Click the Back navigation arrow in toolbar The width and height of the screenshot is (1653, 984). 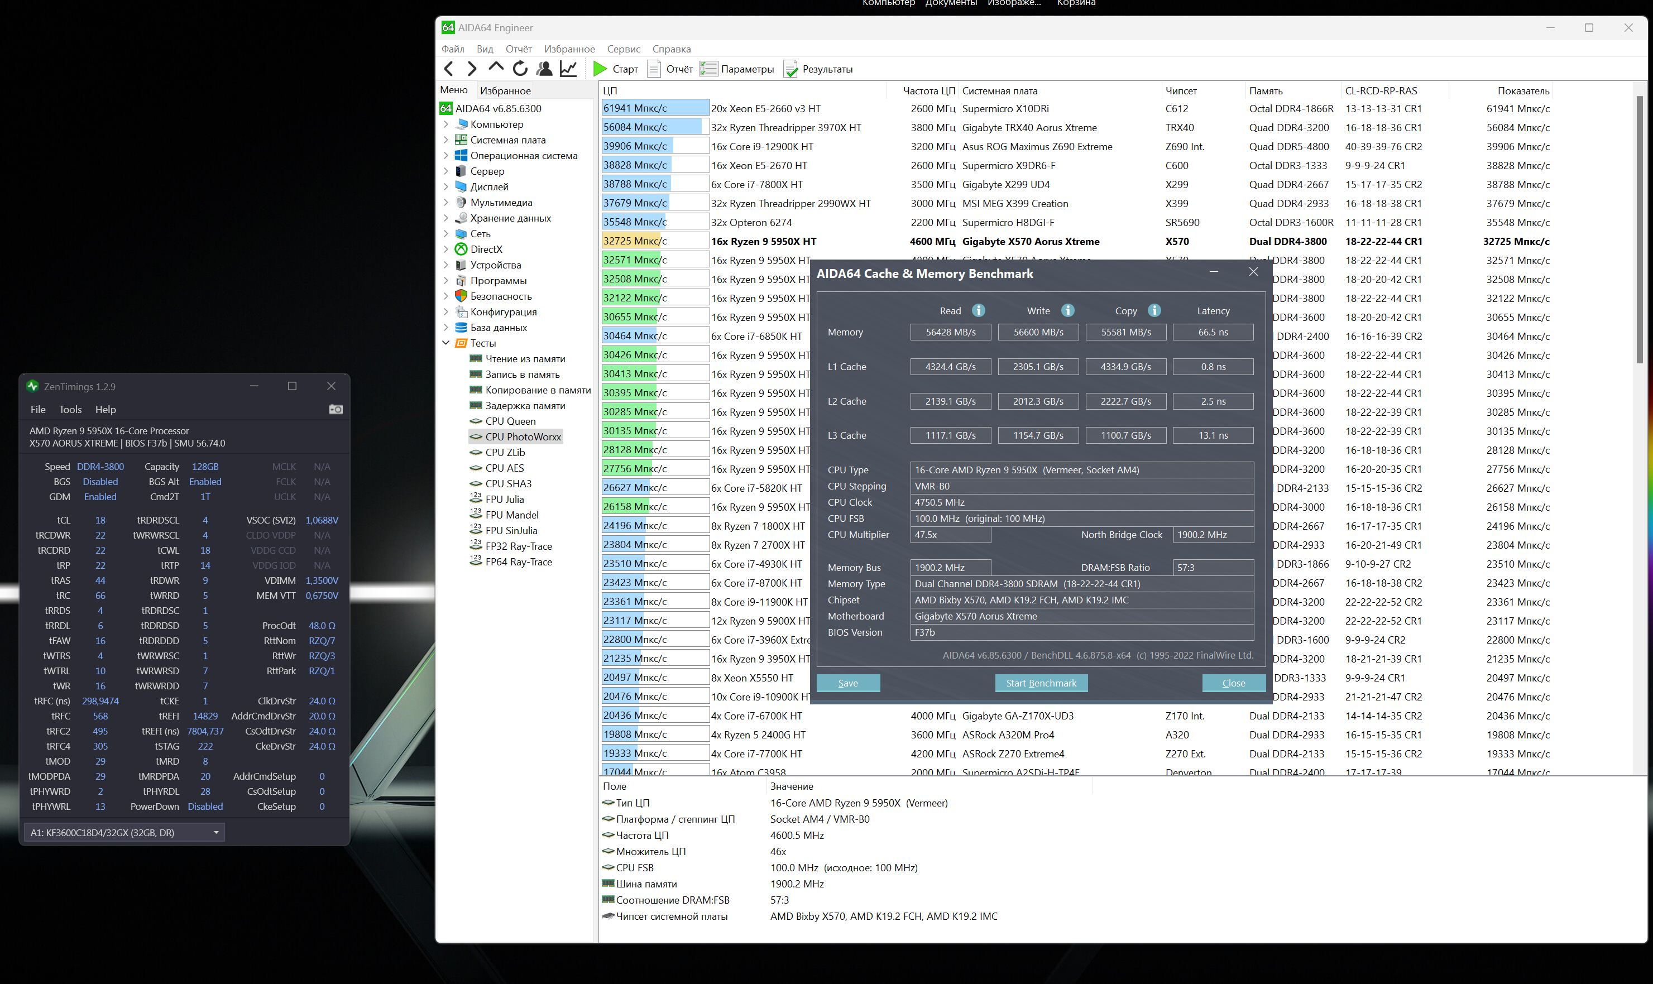[449, 69]
